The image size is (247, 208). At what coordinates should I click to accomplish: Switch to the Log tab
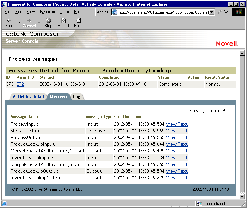(77, 97)
